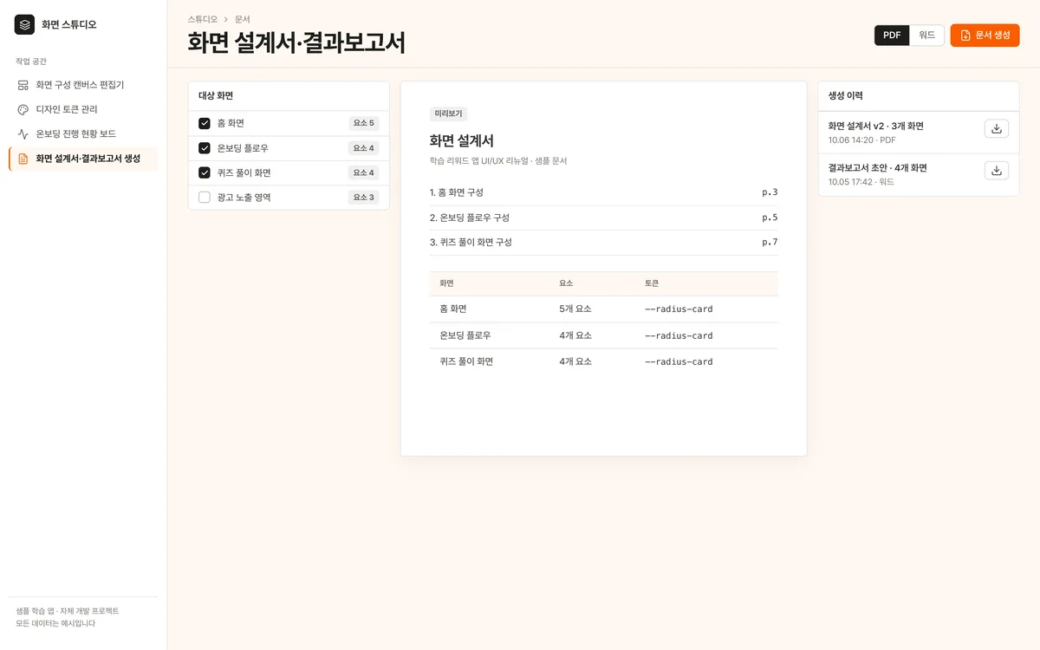This screenshot has width=1040, height=650.
Task: Click --radius-card in the 퀴즈 풀이 화면 row
Action: click(679, 361)
